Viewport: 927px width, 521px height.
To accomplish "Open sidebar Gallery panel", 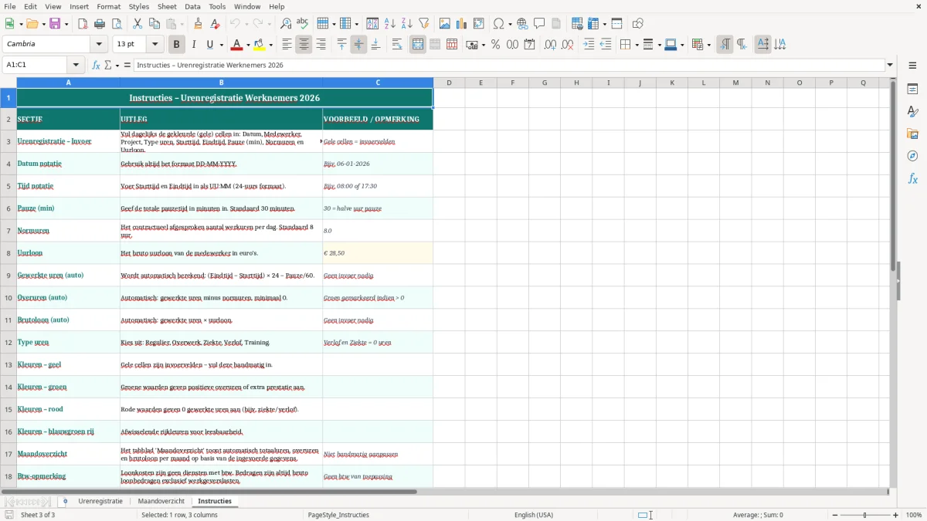I will pos(912,134).
